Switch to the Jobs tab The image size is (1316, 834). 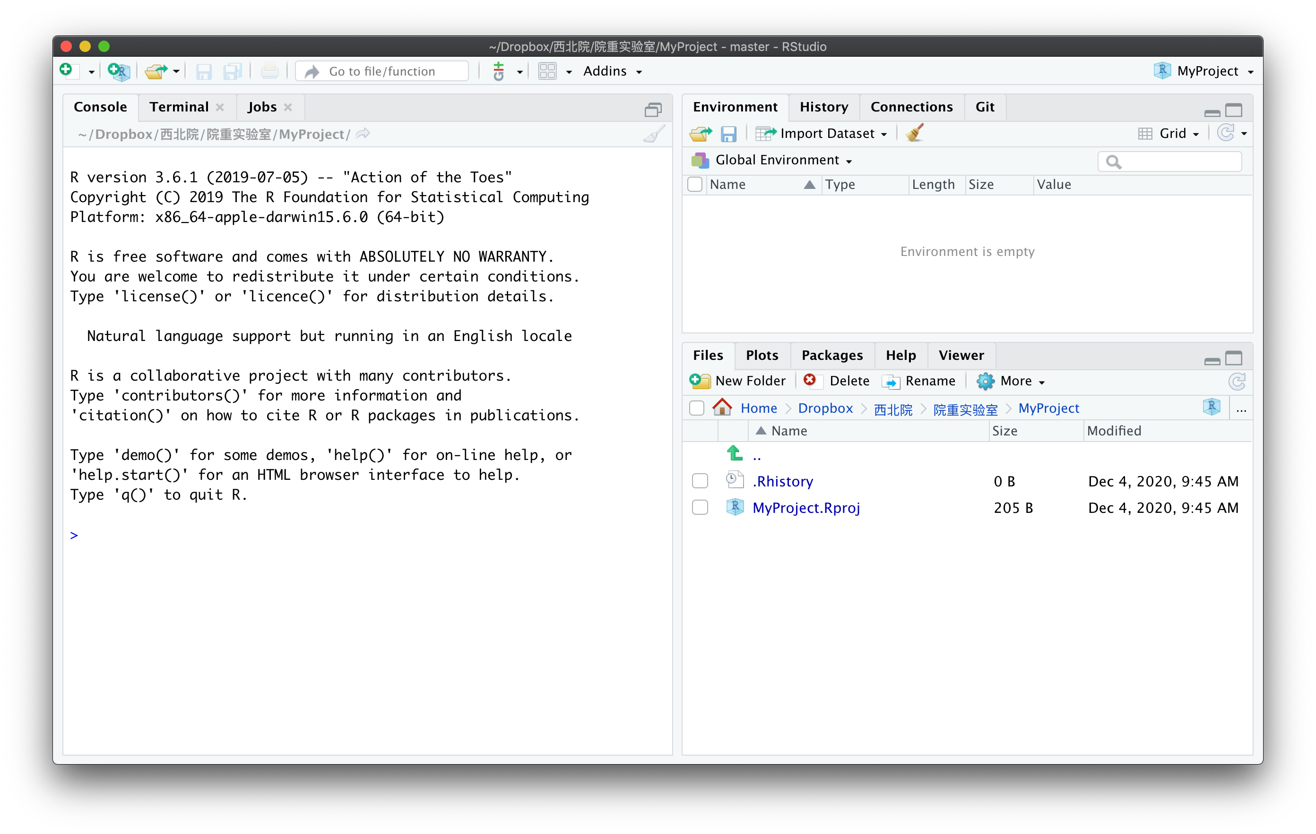[262, 107]
